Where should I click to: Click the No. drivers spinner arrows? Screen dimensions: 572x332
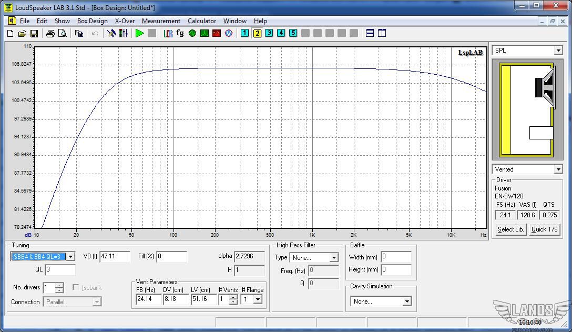[x=59, y=288]
